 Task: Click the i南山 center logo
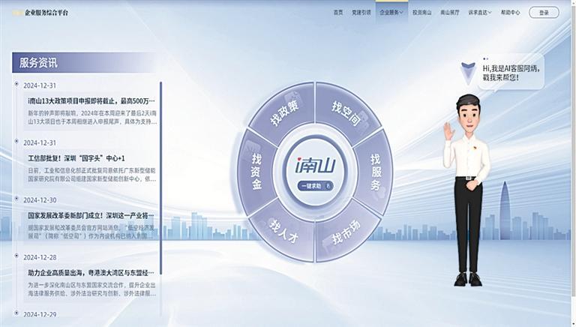316,165
